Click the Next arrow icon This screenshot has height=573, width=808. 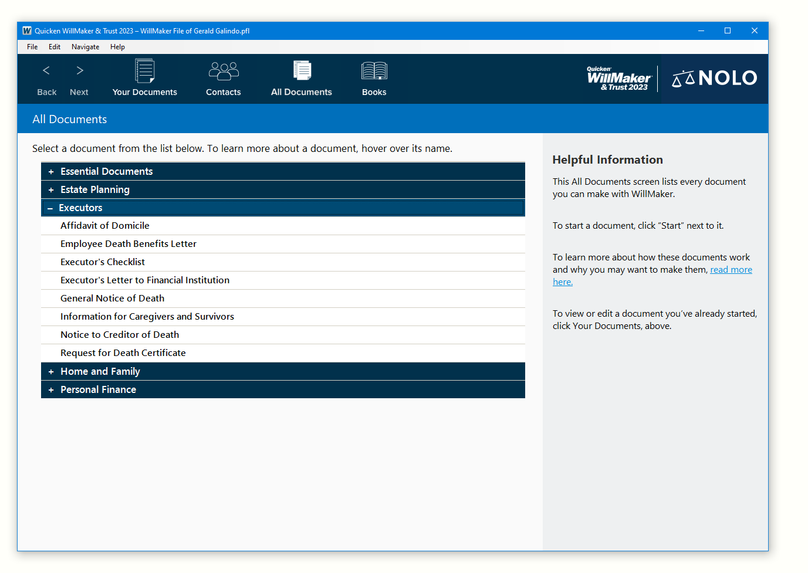coord(80,71)
